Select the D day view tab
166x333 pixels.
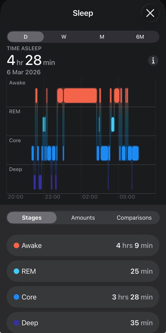25,37
